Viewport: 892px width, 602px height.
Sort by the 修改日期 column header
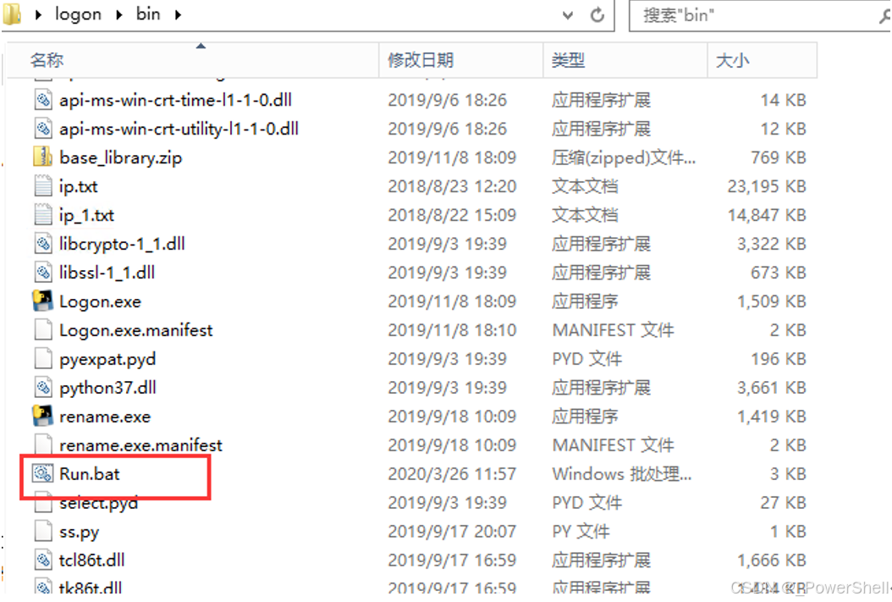[x=461, y=60]
